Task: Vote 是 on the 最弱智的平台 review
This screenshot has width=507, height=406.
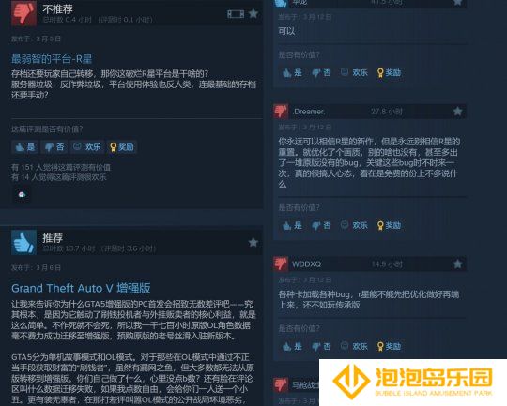Action: click(x=25, y=147)
